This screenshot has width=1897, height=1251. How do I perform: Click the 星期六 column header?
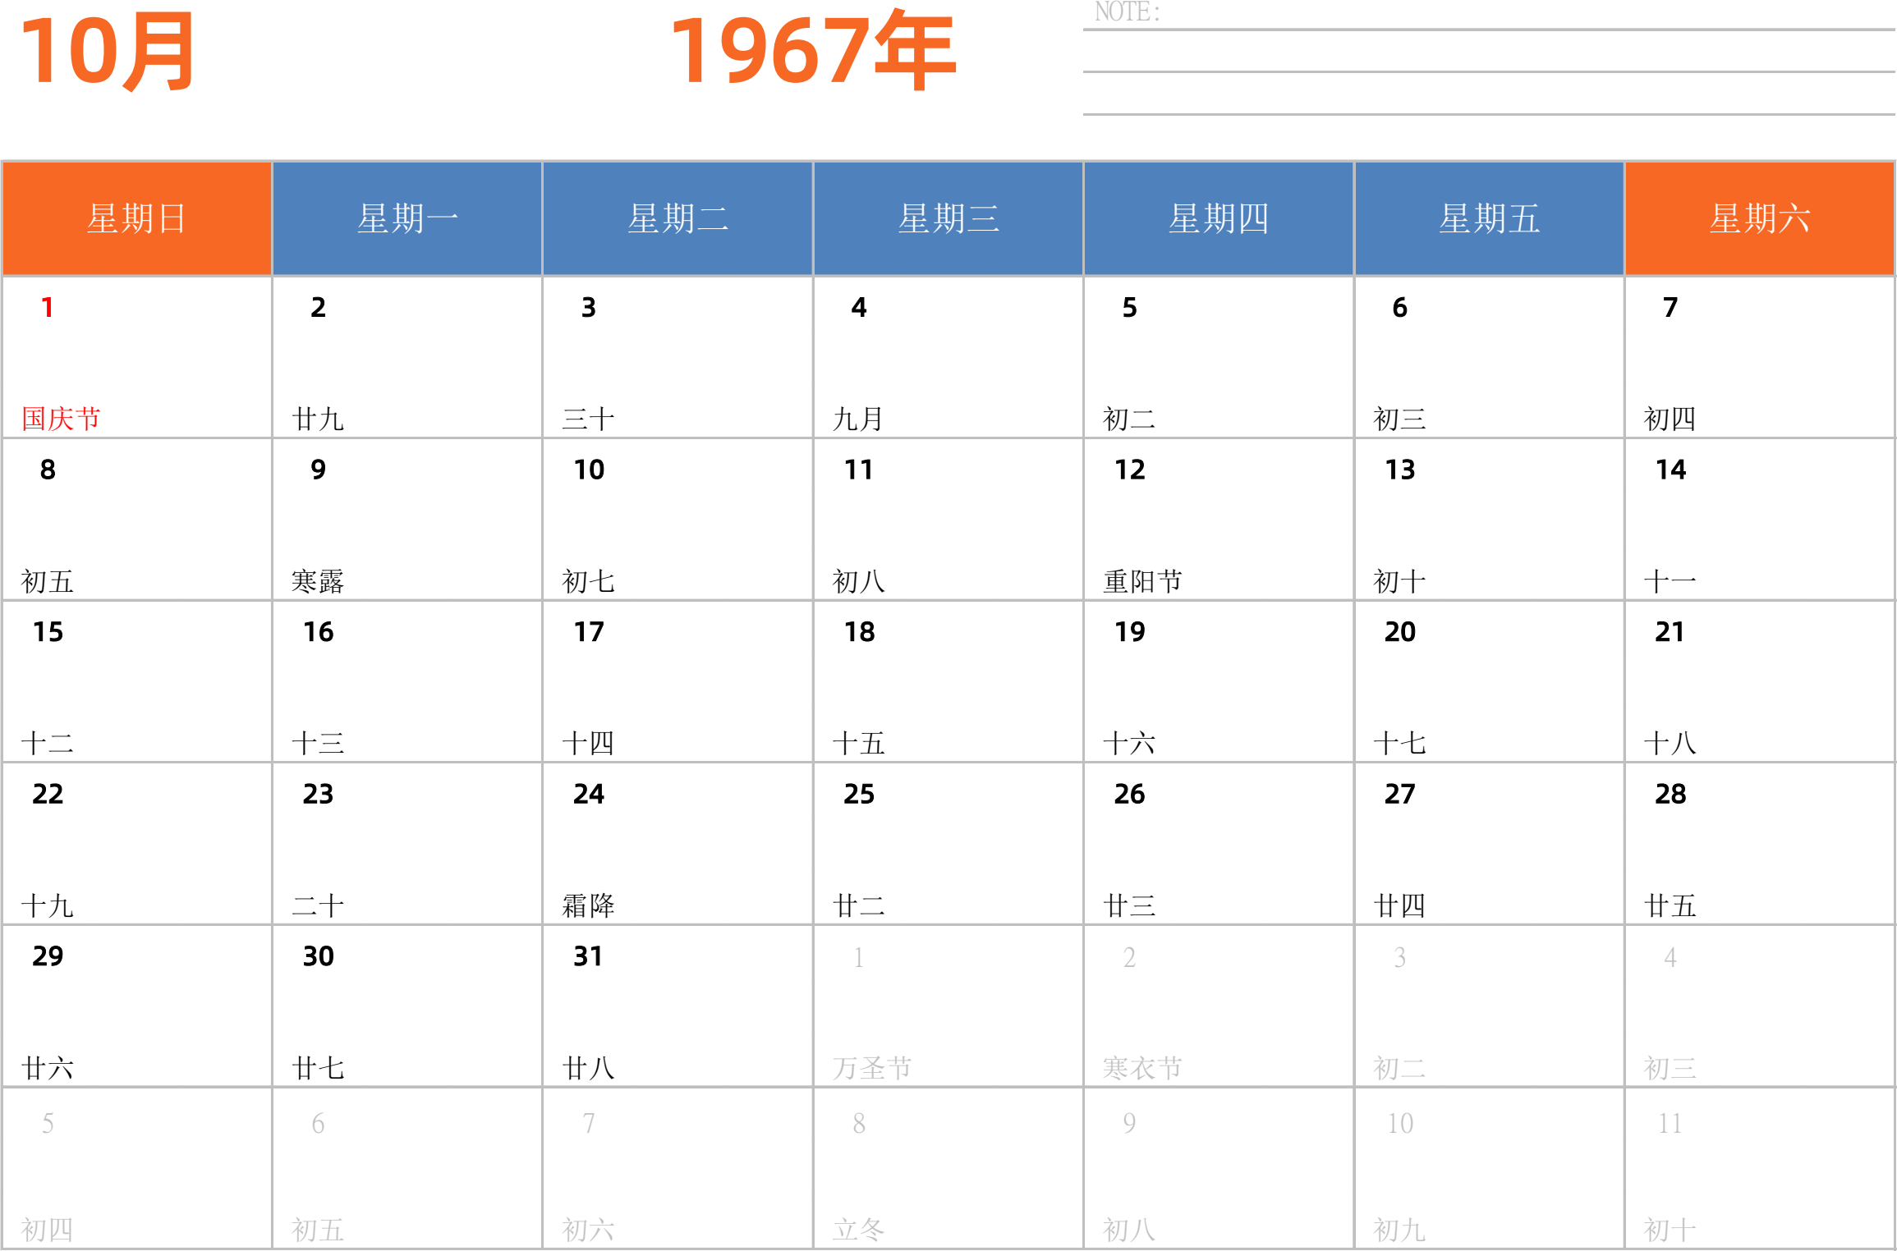pyautogui.click(x=1760, y=218)
